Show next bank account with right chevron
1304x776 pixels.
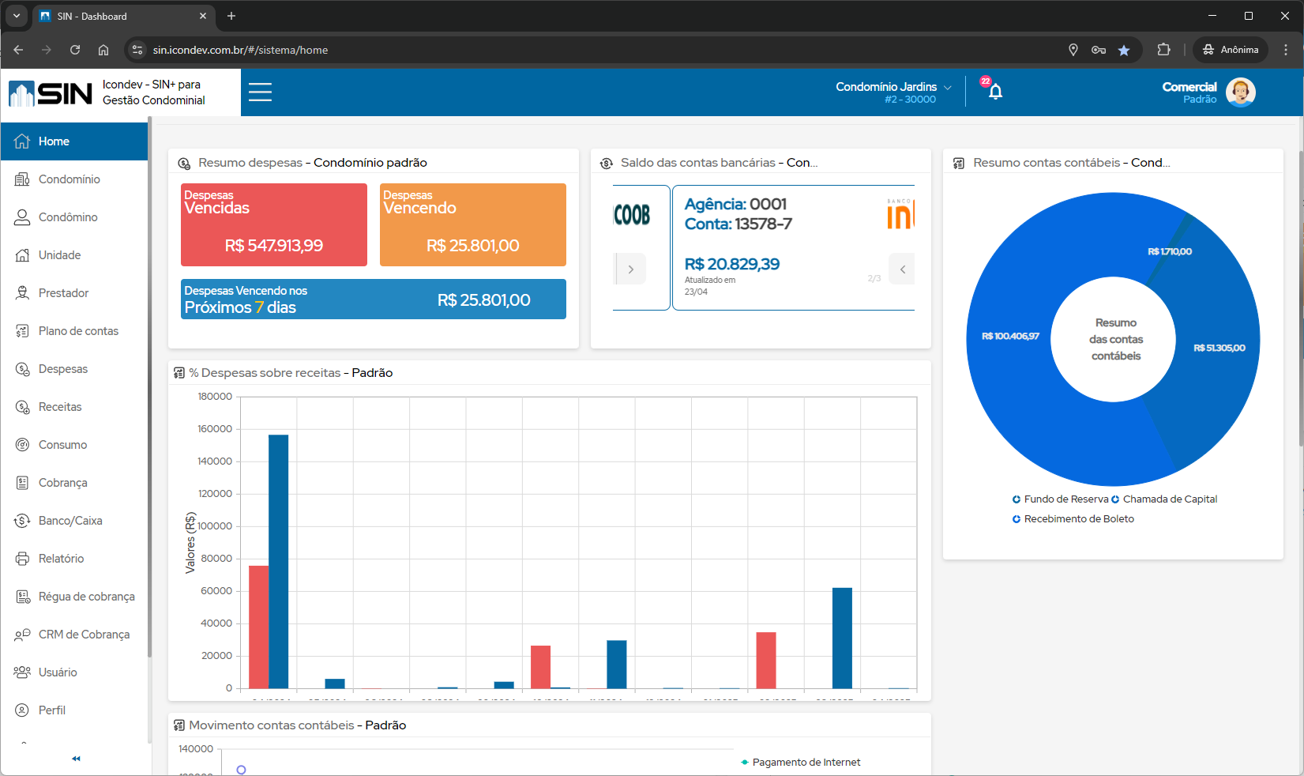[x=630, y=269]
